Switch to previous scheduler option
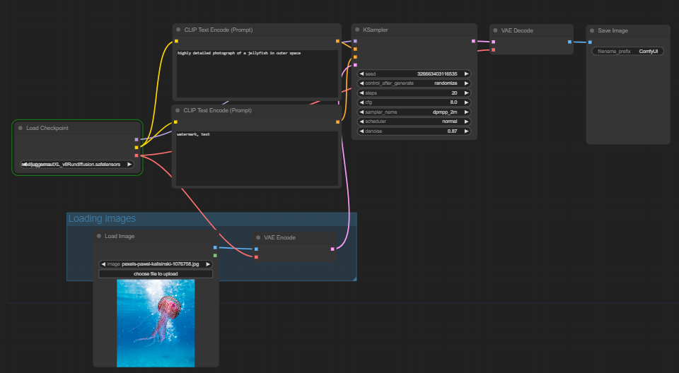Screen dimensions: 679x373 pyautogui.click(x=361, y=122)
